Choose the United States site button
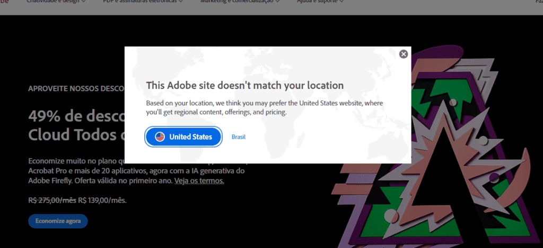 [x=183, y=137]
